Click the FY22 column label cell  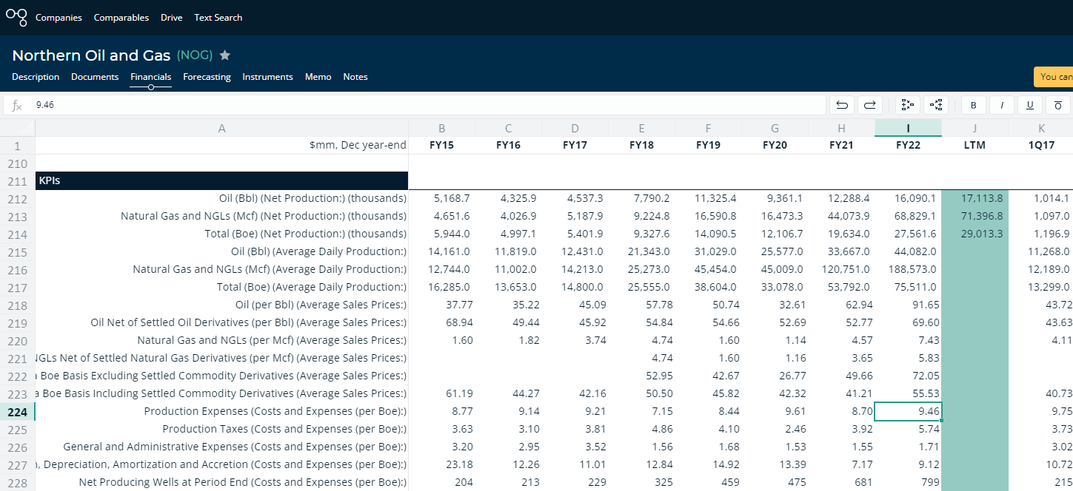click(x=908, y=145)
